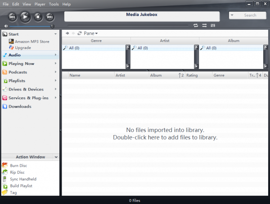
Task: Collapse the Start tree section
Action: pos(55,34)
